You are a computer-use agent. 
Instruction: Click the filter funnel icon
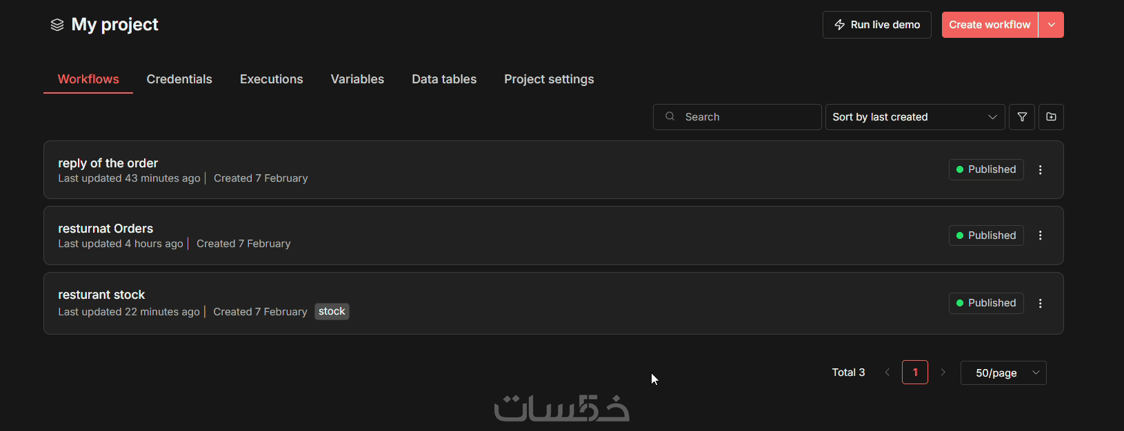point(1022,117)
